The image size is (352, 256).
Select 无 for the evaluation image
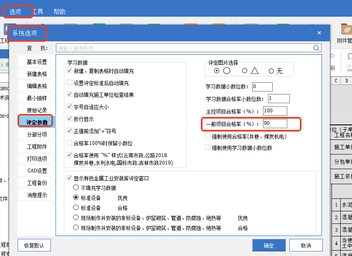(x=271, y=71)
